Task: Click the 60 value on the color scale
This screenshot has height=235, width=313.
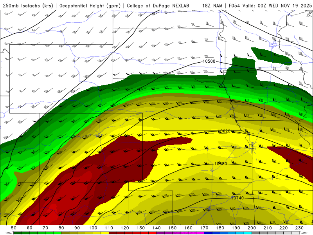Action: coord(30,228)
